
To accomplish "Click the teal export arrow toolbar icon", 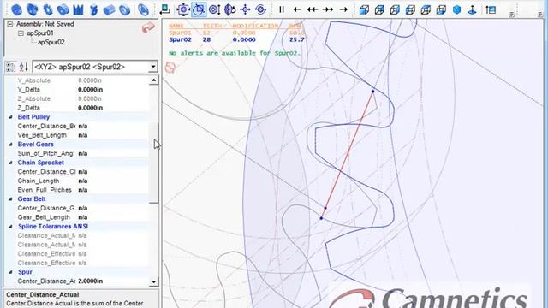I will coord(164,9).
